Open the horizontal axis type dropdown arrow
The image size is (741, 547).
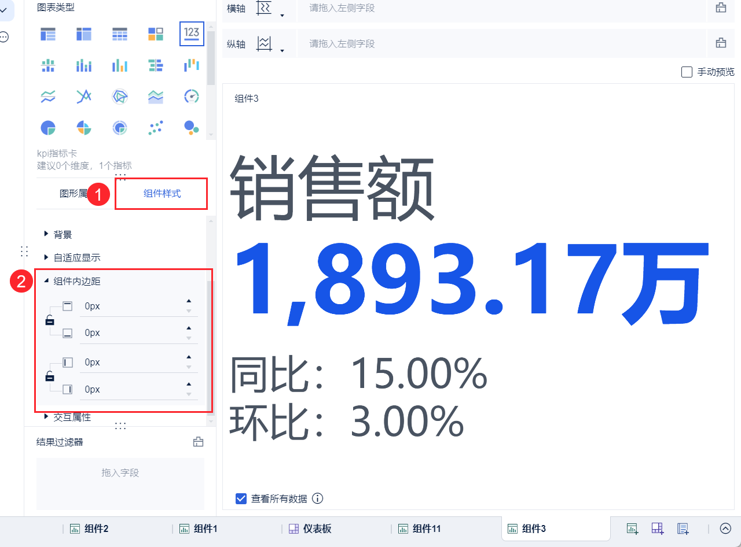pyautogui.click(x=282, y=16)
